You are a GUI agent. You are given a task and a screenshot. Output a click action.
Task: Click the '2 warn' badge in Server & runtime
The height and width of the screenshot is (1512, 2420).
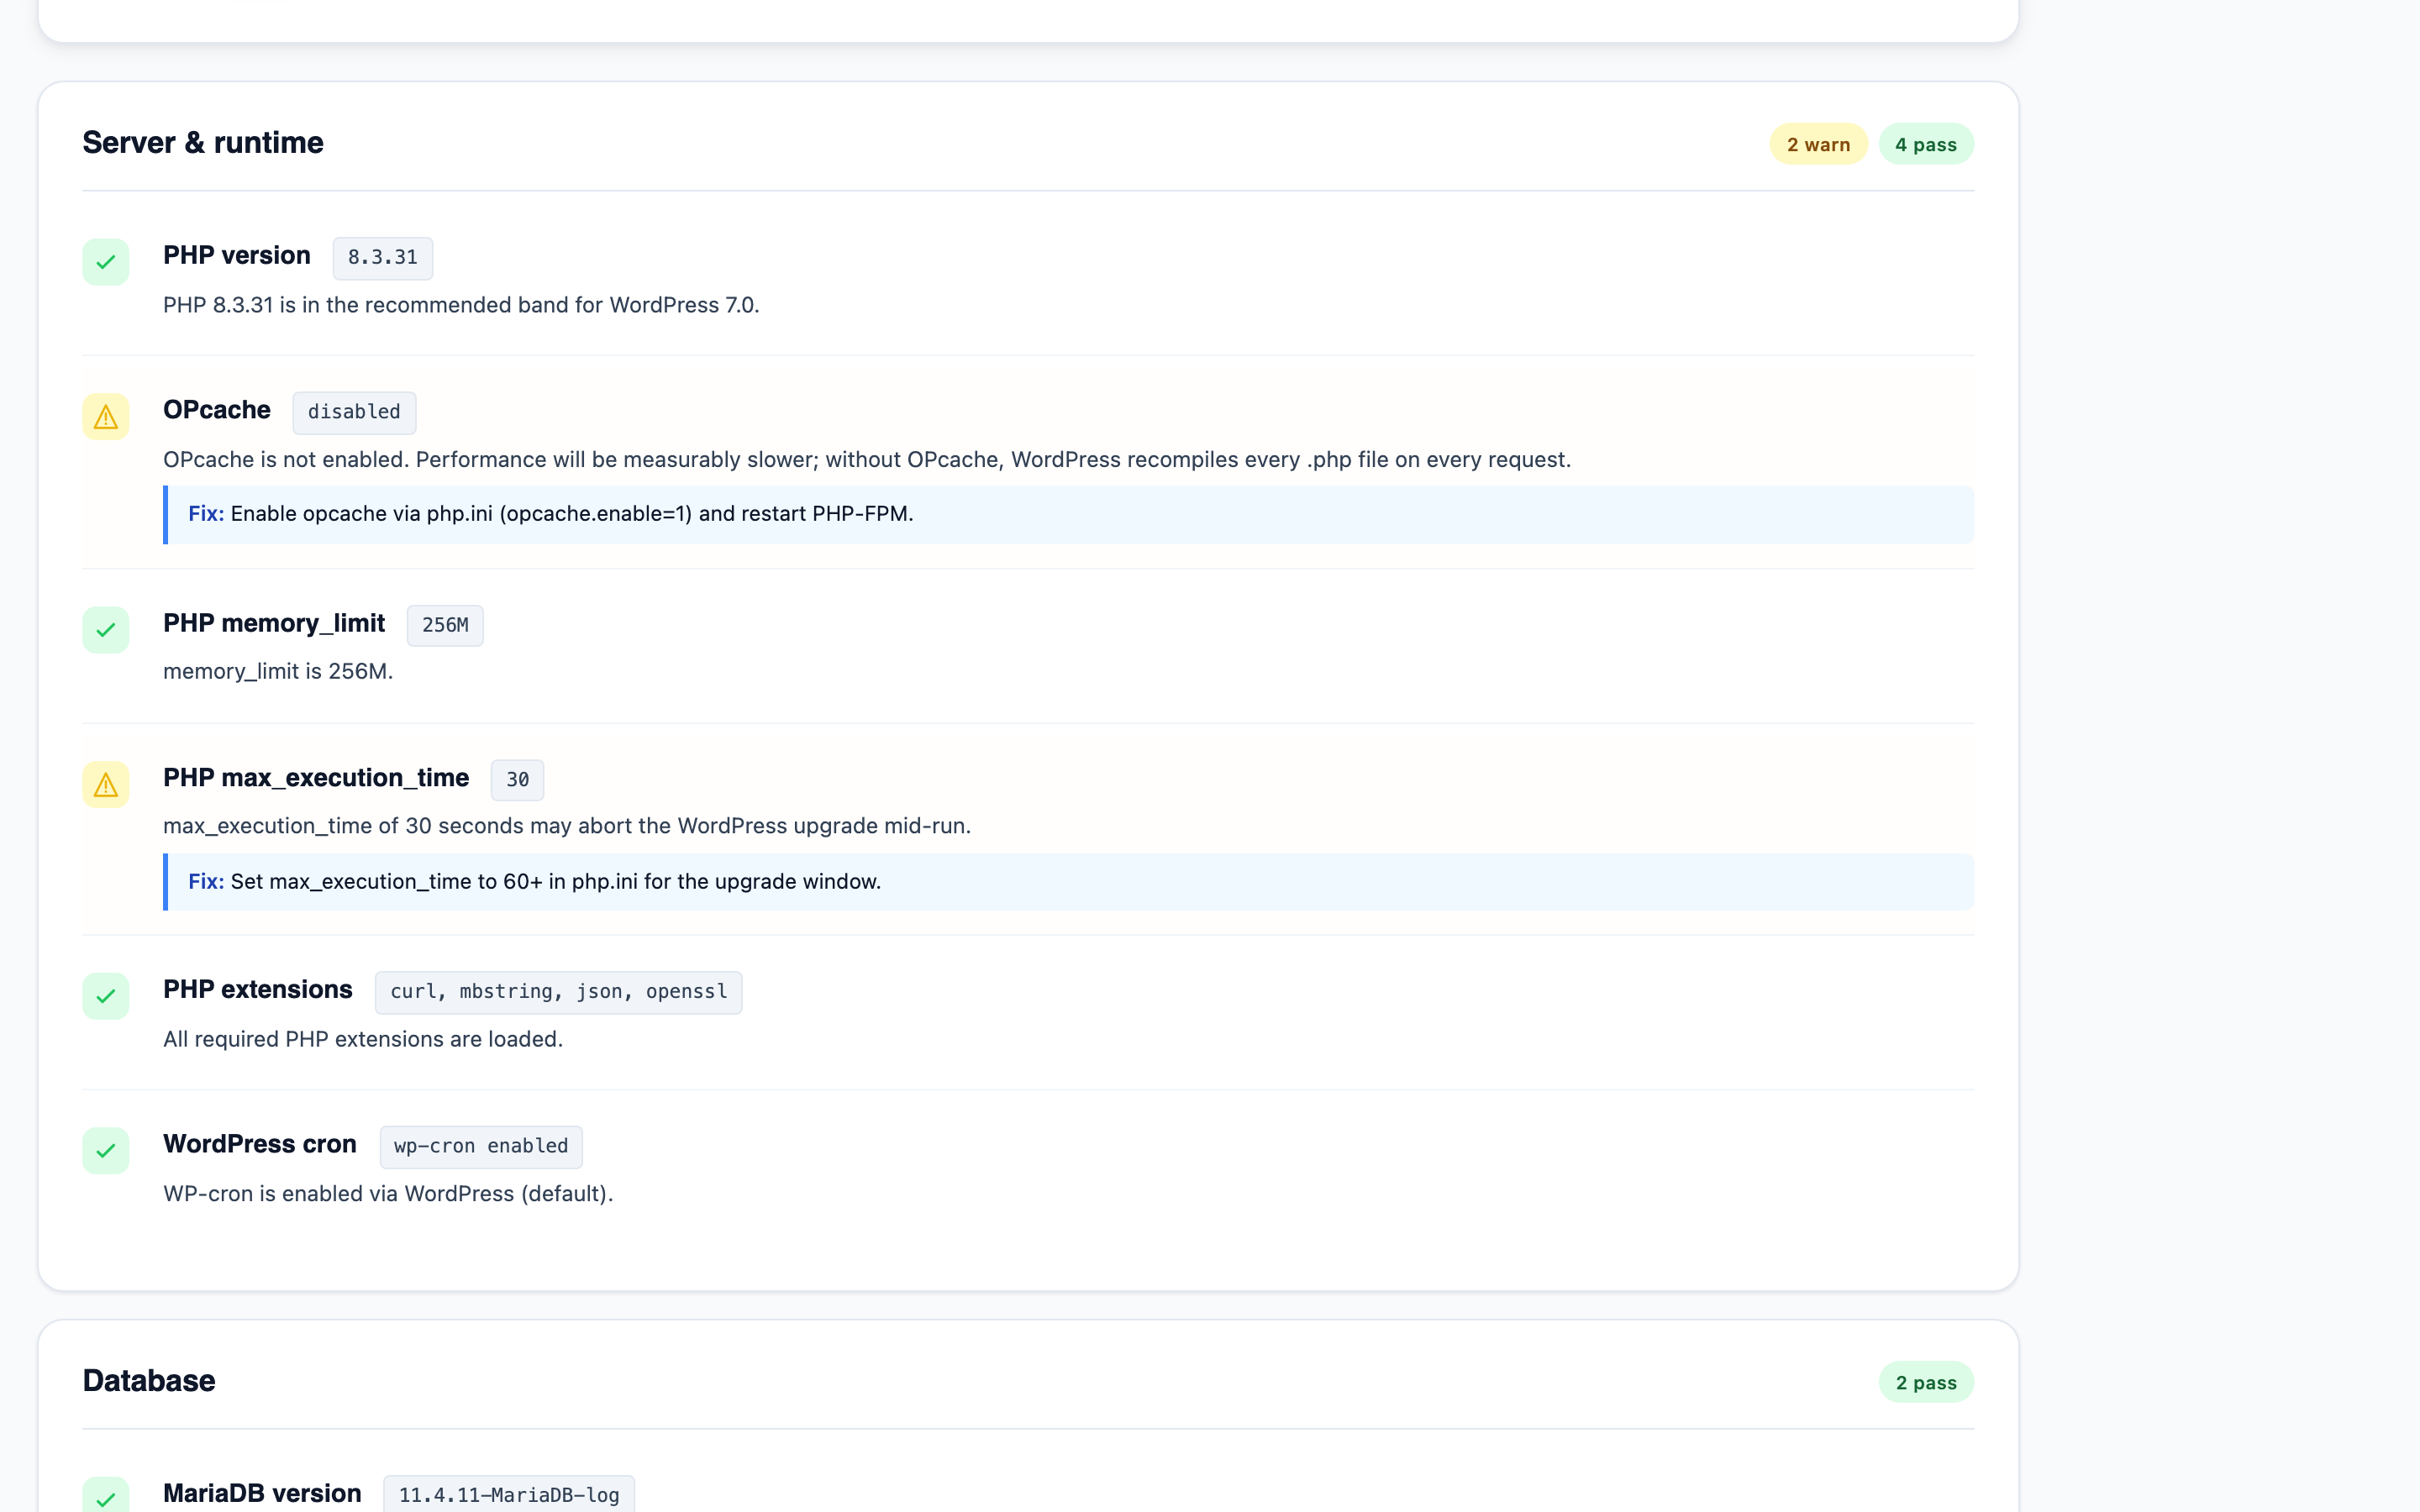(1818, 144)
